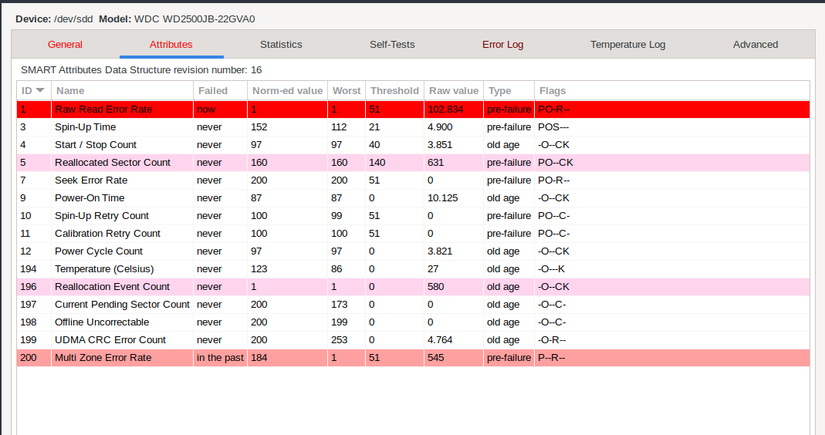Open the Statistics tab
The width and height of the screenshot is (825, 435).
tap(281, 45)
